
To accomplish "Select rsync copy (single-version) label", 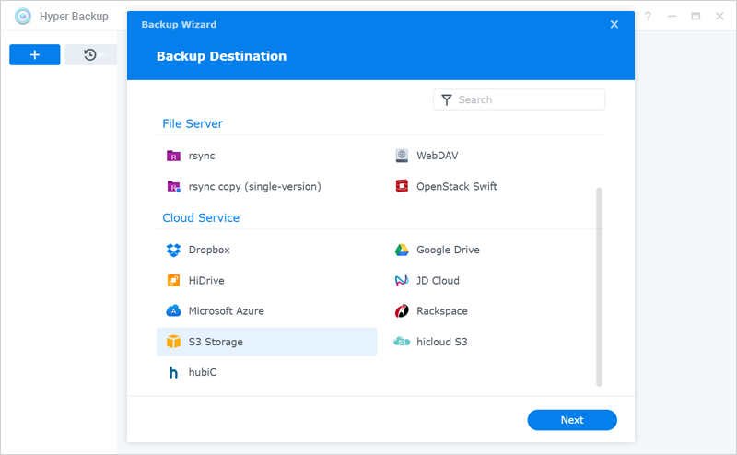I will pyautogui.click(x=255, y=187).
